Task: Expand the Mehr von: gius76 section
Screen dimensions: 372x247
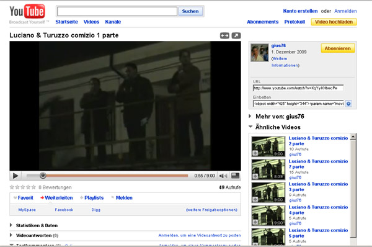Action: pyautogui.click(x=250, y=116)
